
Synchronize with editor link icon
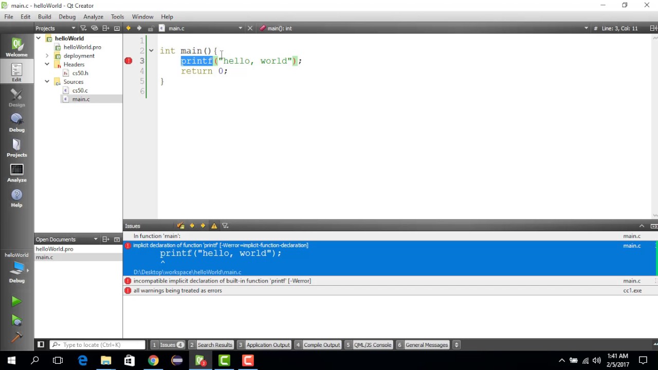click(x=95, y=28)
